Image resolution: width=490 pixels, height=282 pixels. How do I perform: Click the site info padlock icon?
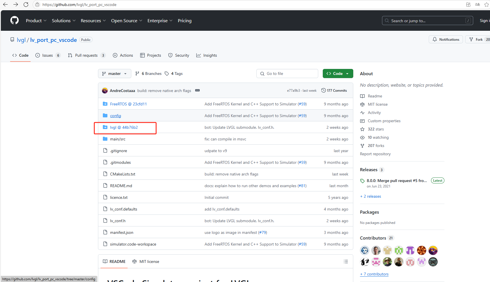(x=37, y=5)
